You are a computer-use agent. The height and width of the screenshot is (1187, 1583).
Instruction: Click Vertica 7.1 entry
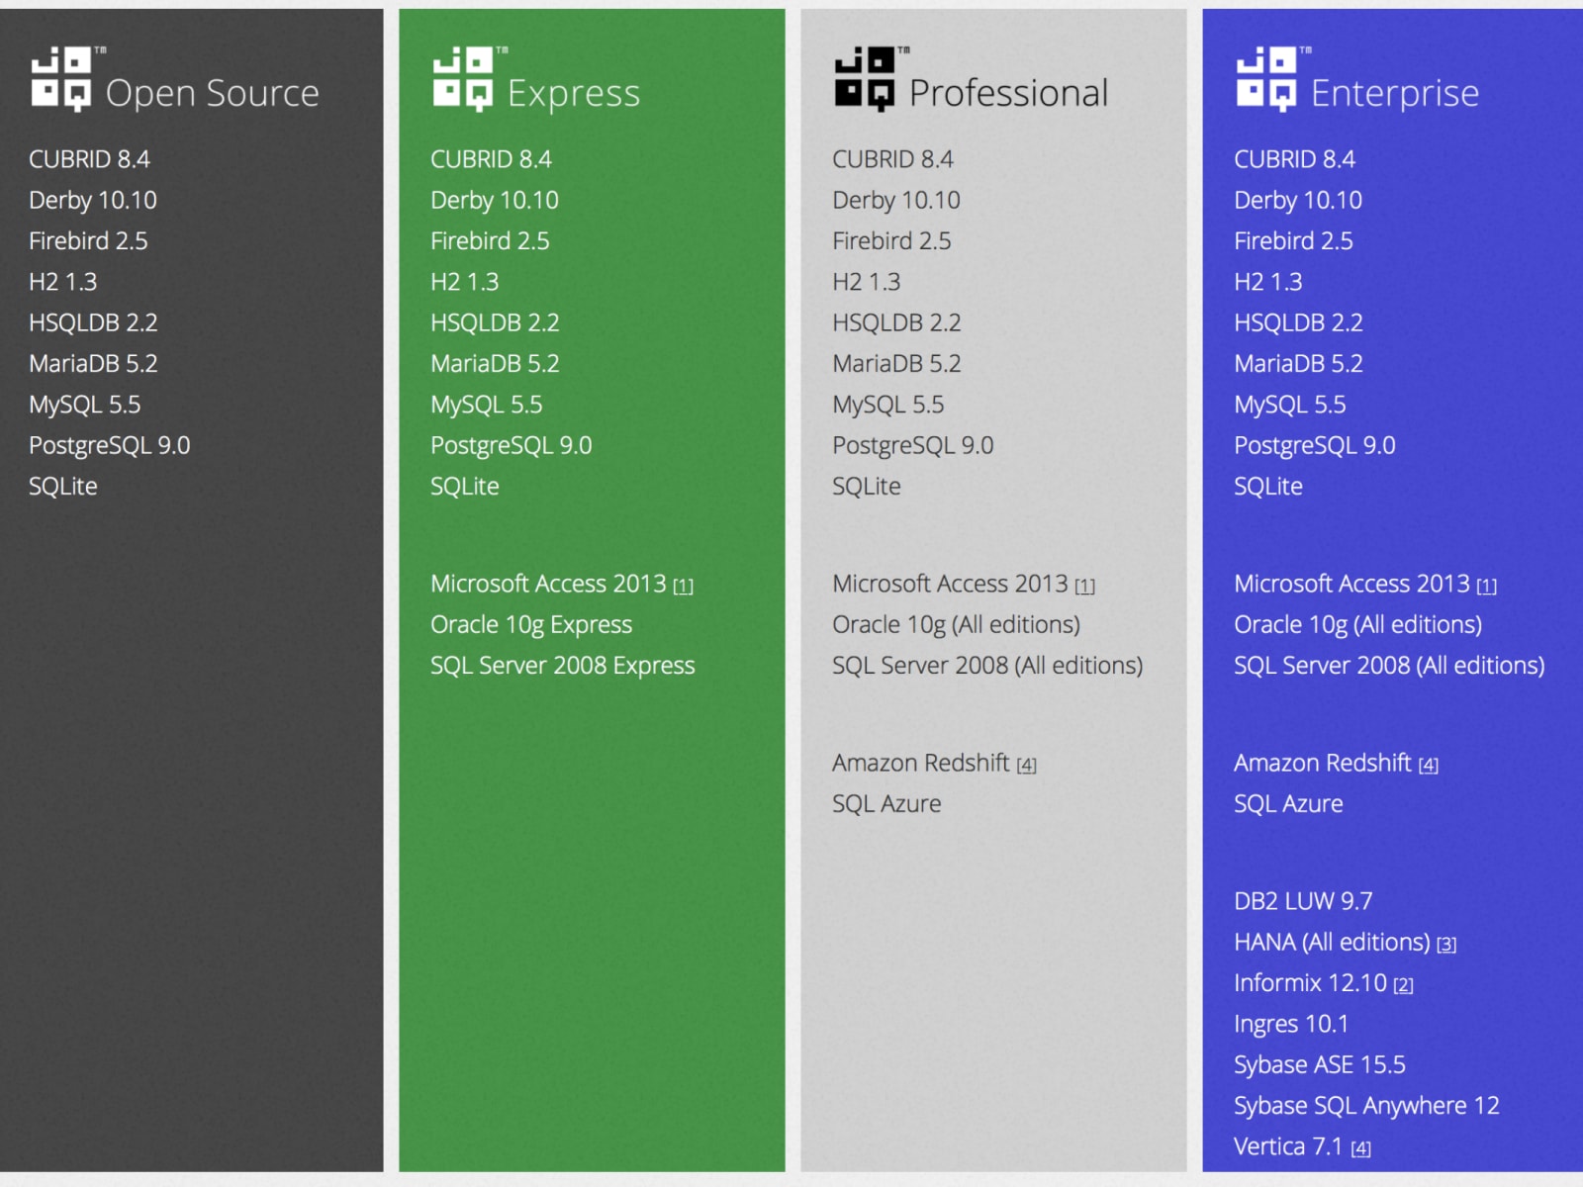(1288, 1146)
